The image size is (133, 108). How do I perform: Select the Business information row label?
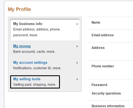coord(108,106)
